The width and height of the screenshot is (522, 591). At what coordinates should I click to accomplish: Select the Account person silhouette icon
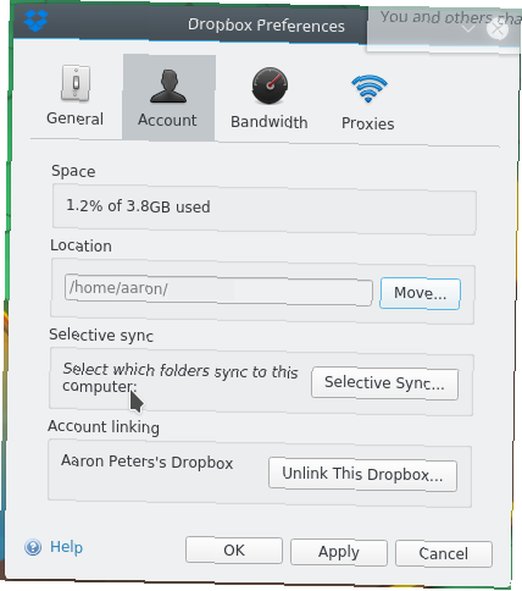coord(168,86)
